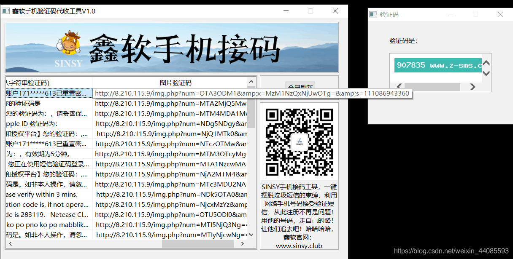The width and height of the screenshot is (513, 259).
Task: Select the URL cell with num=MTM3OTcyMg
Action: tap(170, 154)
